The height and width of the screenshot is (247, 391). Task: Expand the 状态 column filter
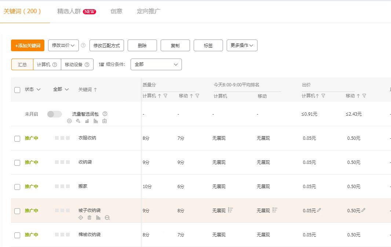tap(33, 89)
